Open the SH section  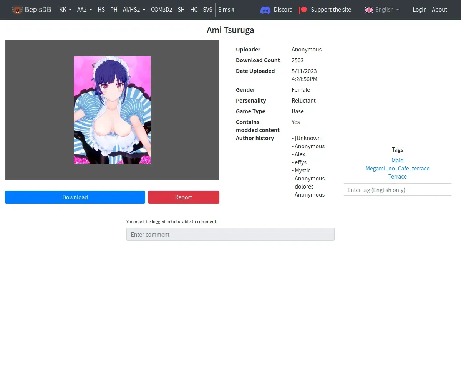pos(181,10)
